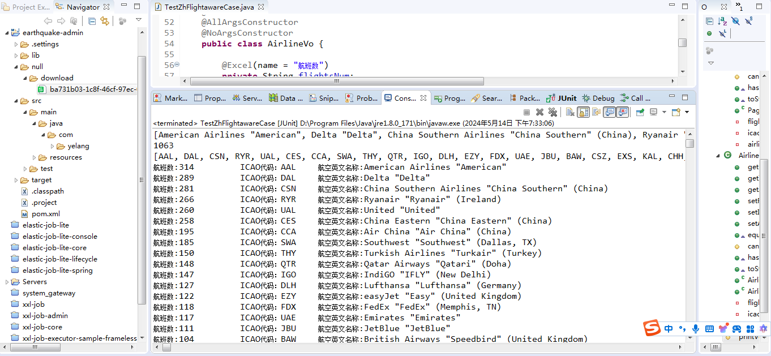771x356 pixels.
Task: Toggle Hide Non-Public Members green dot in Outline
Action: (709, 34)
